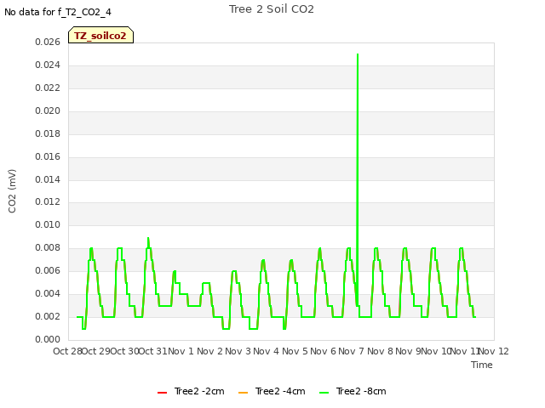Click the 0.000 y-axis tick label
This screenshot has height=408, width=545.
coord(48,340)
